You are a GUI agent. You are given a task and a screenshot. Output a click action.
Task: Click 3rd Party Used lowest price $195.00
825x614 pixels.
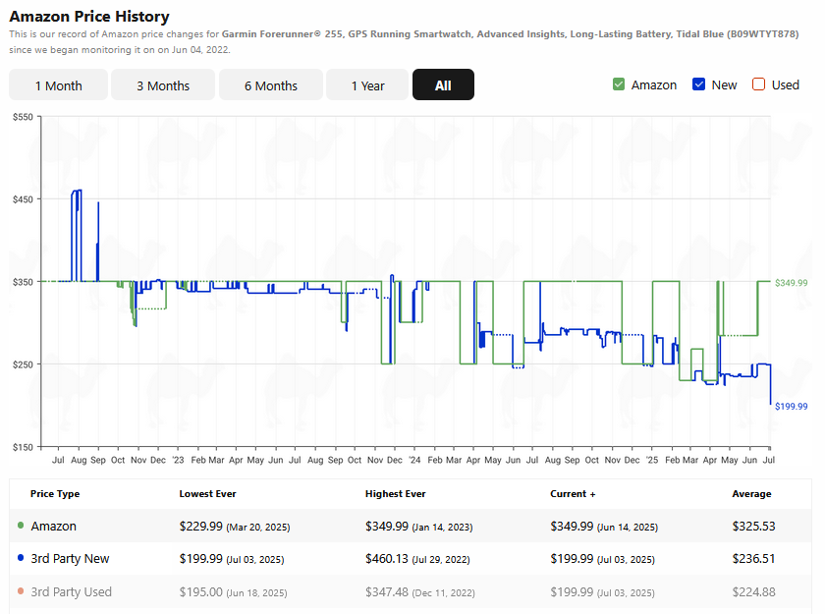[x=201, y=592]
